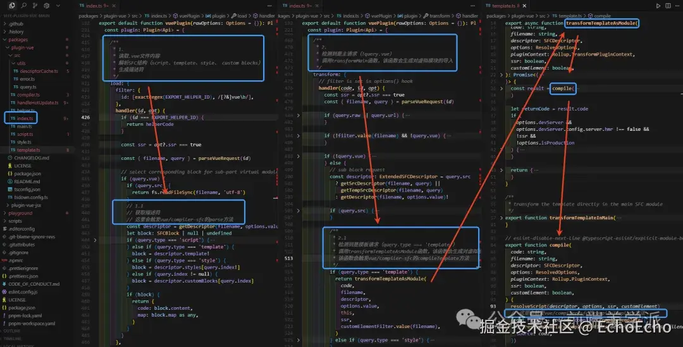
Task: Select index.ts in the explorer tree
Action: 25,118
